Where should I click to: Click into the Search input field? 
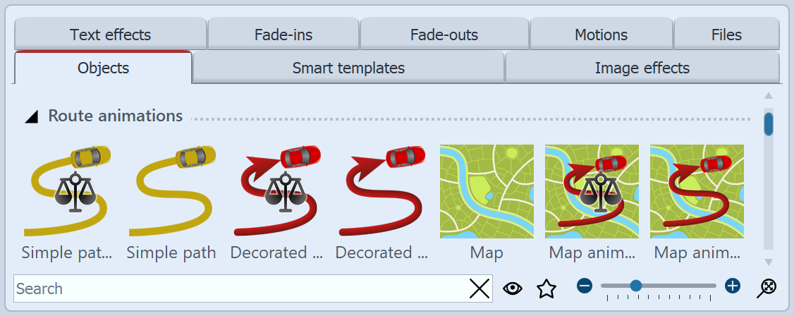click(240, 288)
